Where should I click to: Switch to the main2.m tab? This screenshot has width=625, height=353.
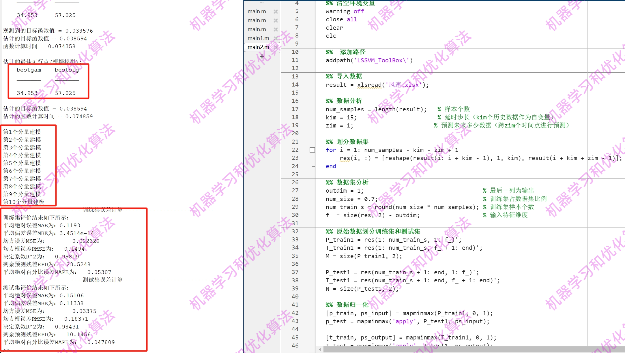pyautogui.click(x=258, y=47)
